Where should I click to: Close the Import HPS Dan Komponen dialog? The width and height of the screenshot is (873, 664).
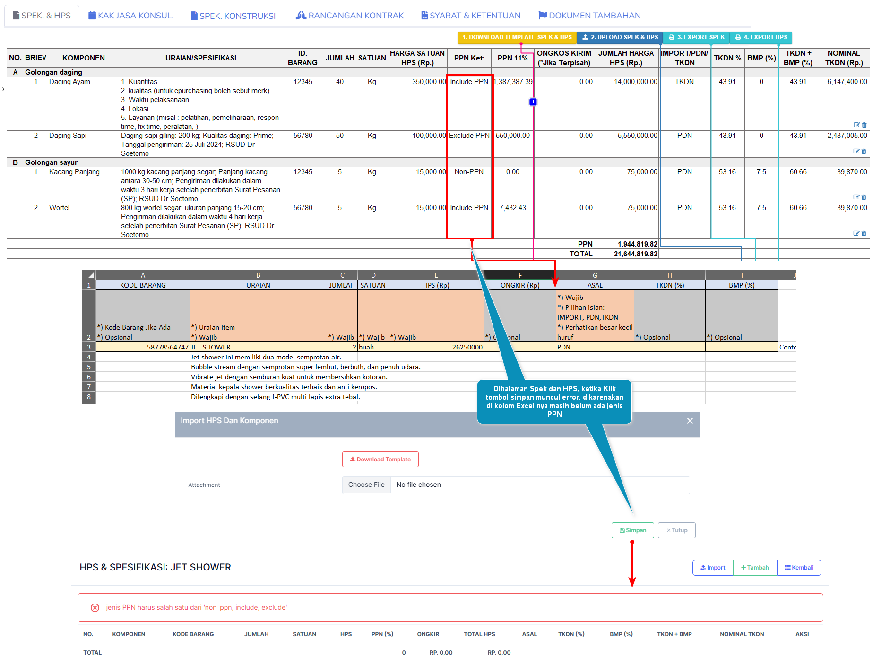coord(690,421)
